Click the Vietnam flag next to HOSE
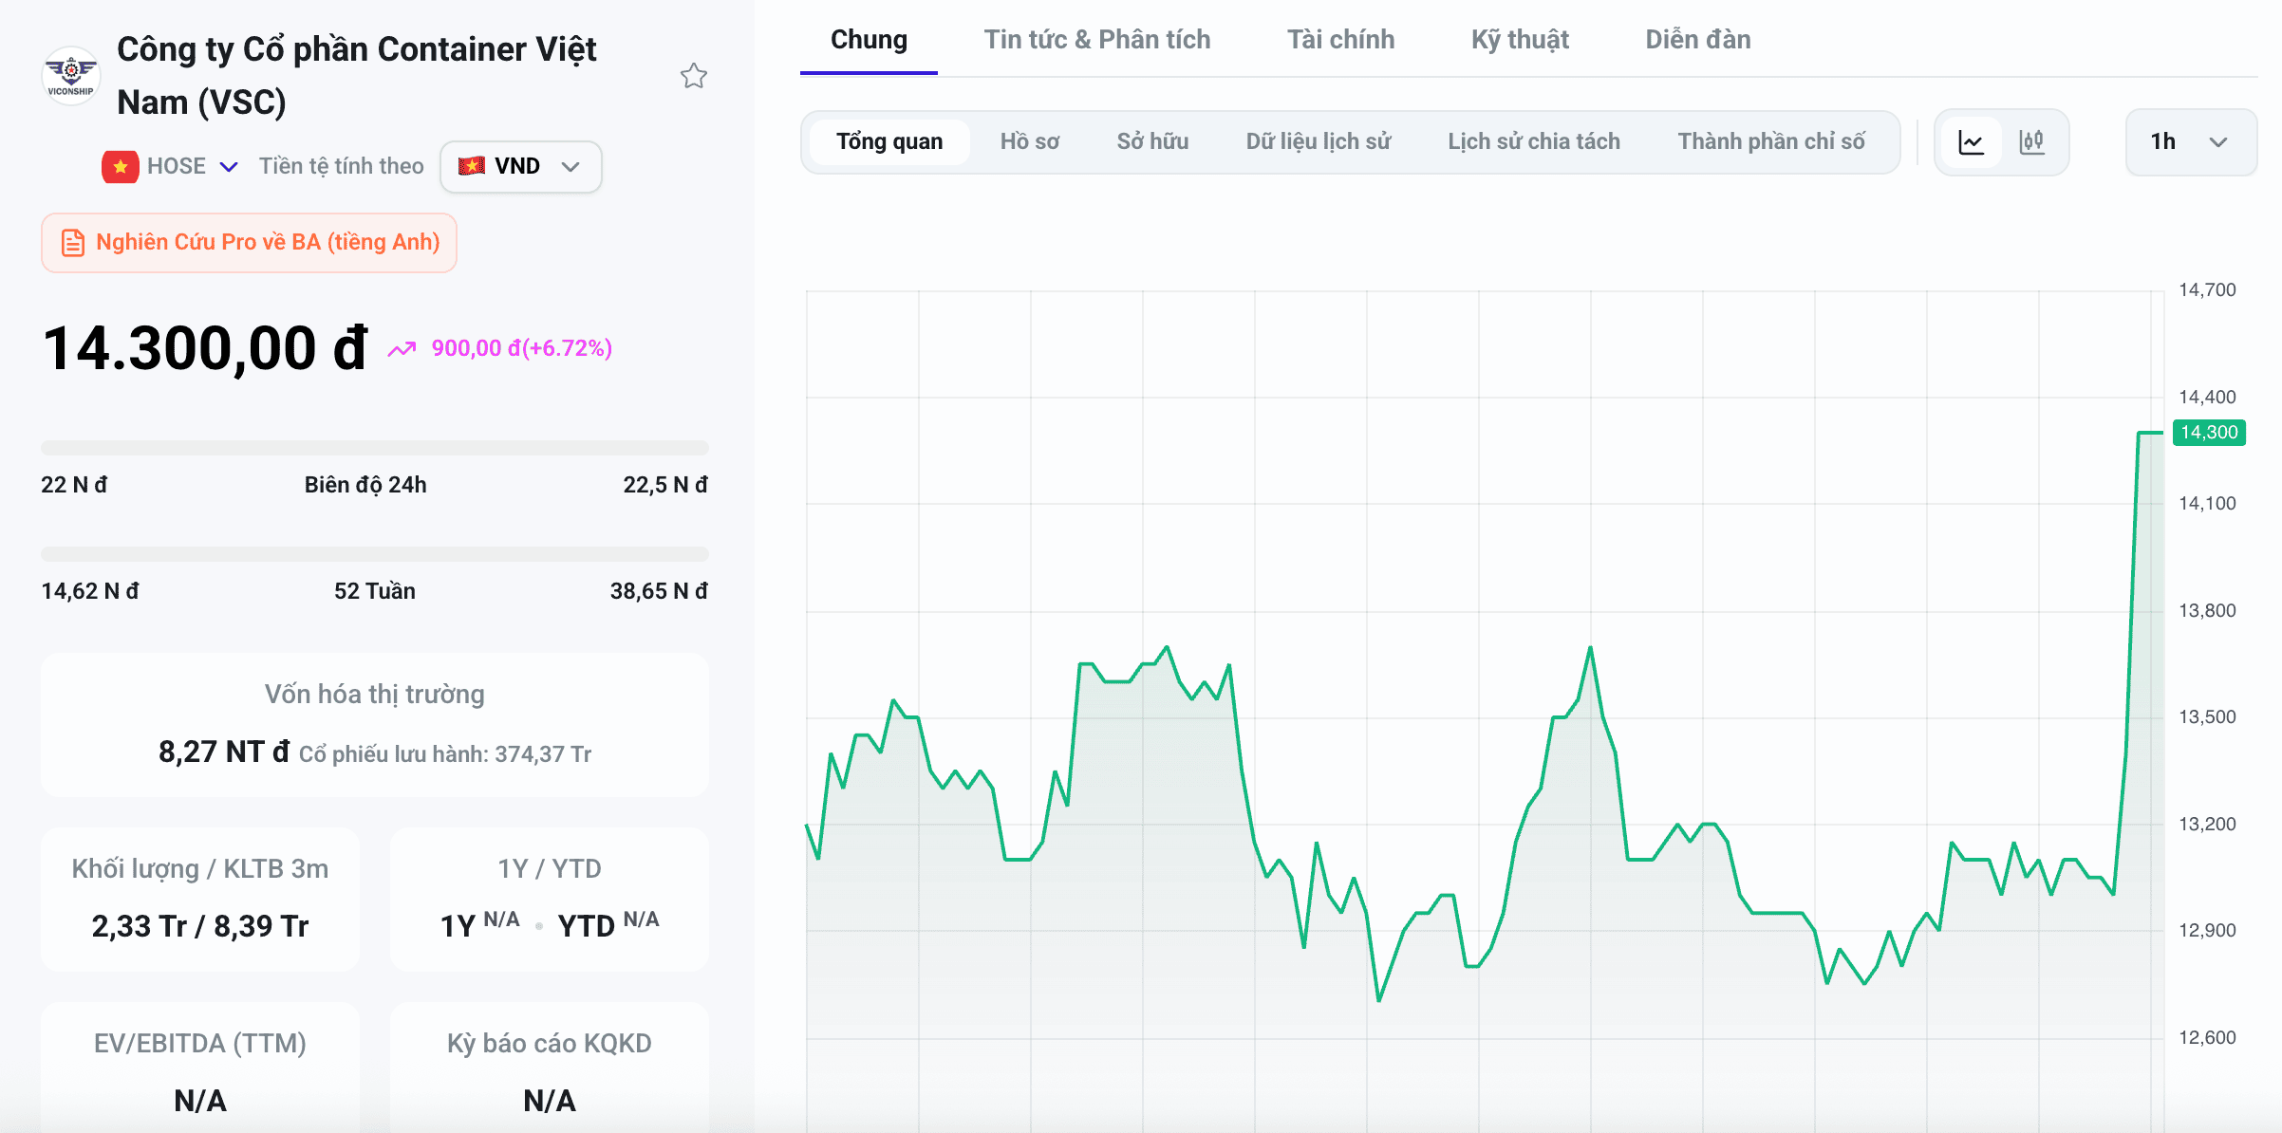2282x1133 pixels. pyautogui.click(x=121, y=167)
